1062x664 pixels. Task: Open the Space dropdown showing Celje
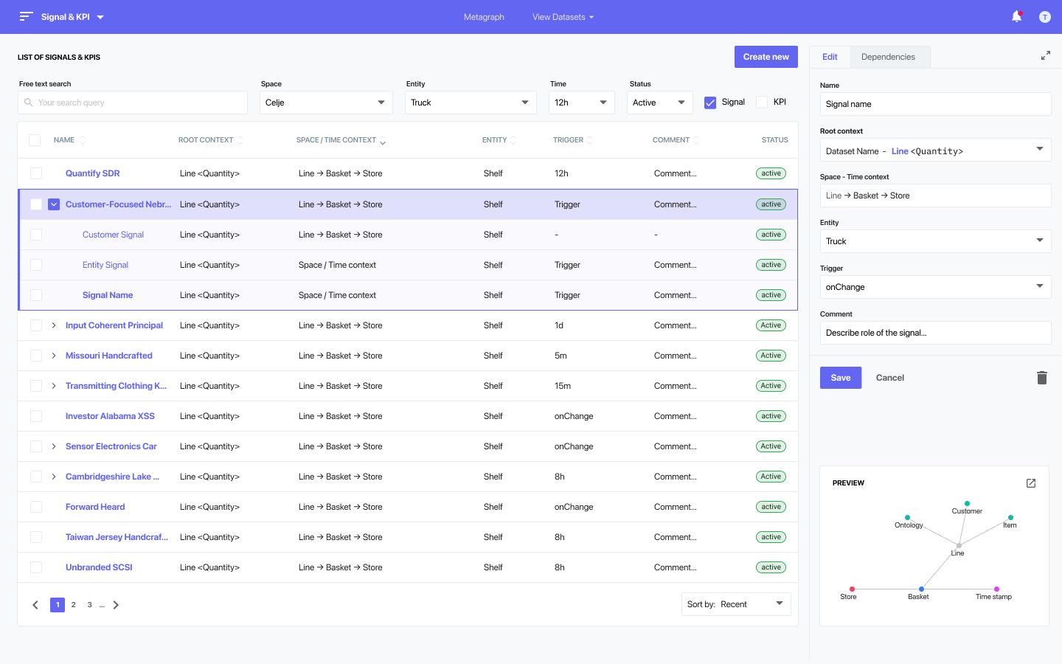[x=324, y=103]
